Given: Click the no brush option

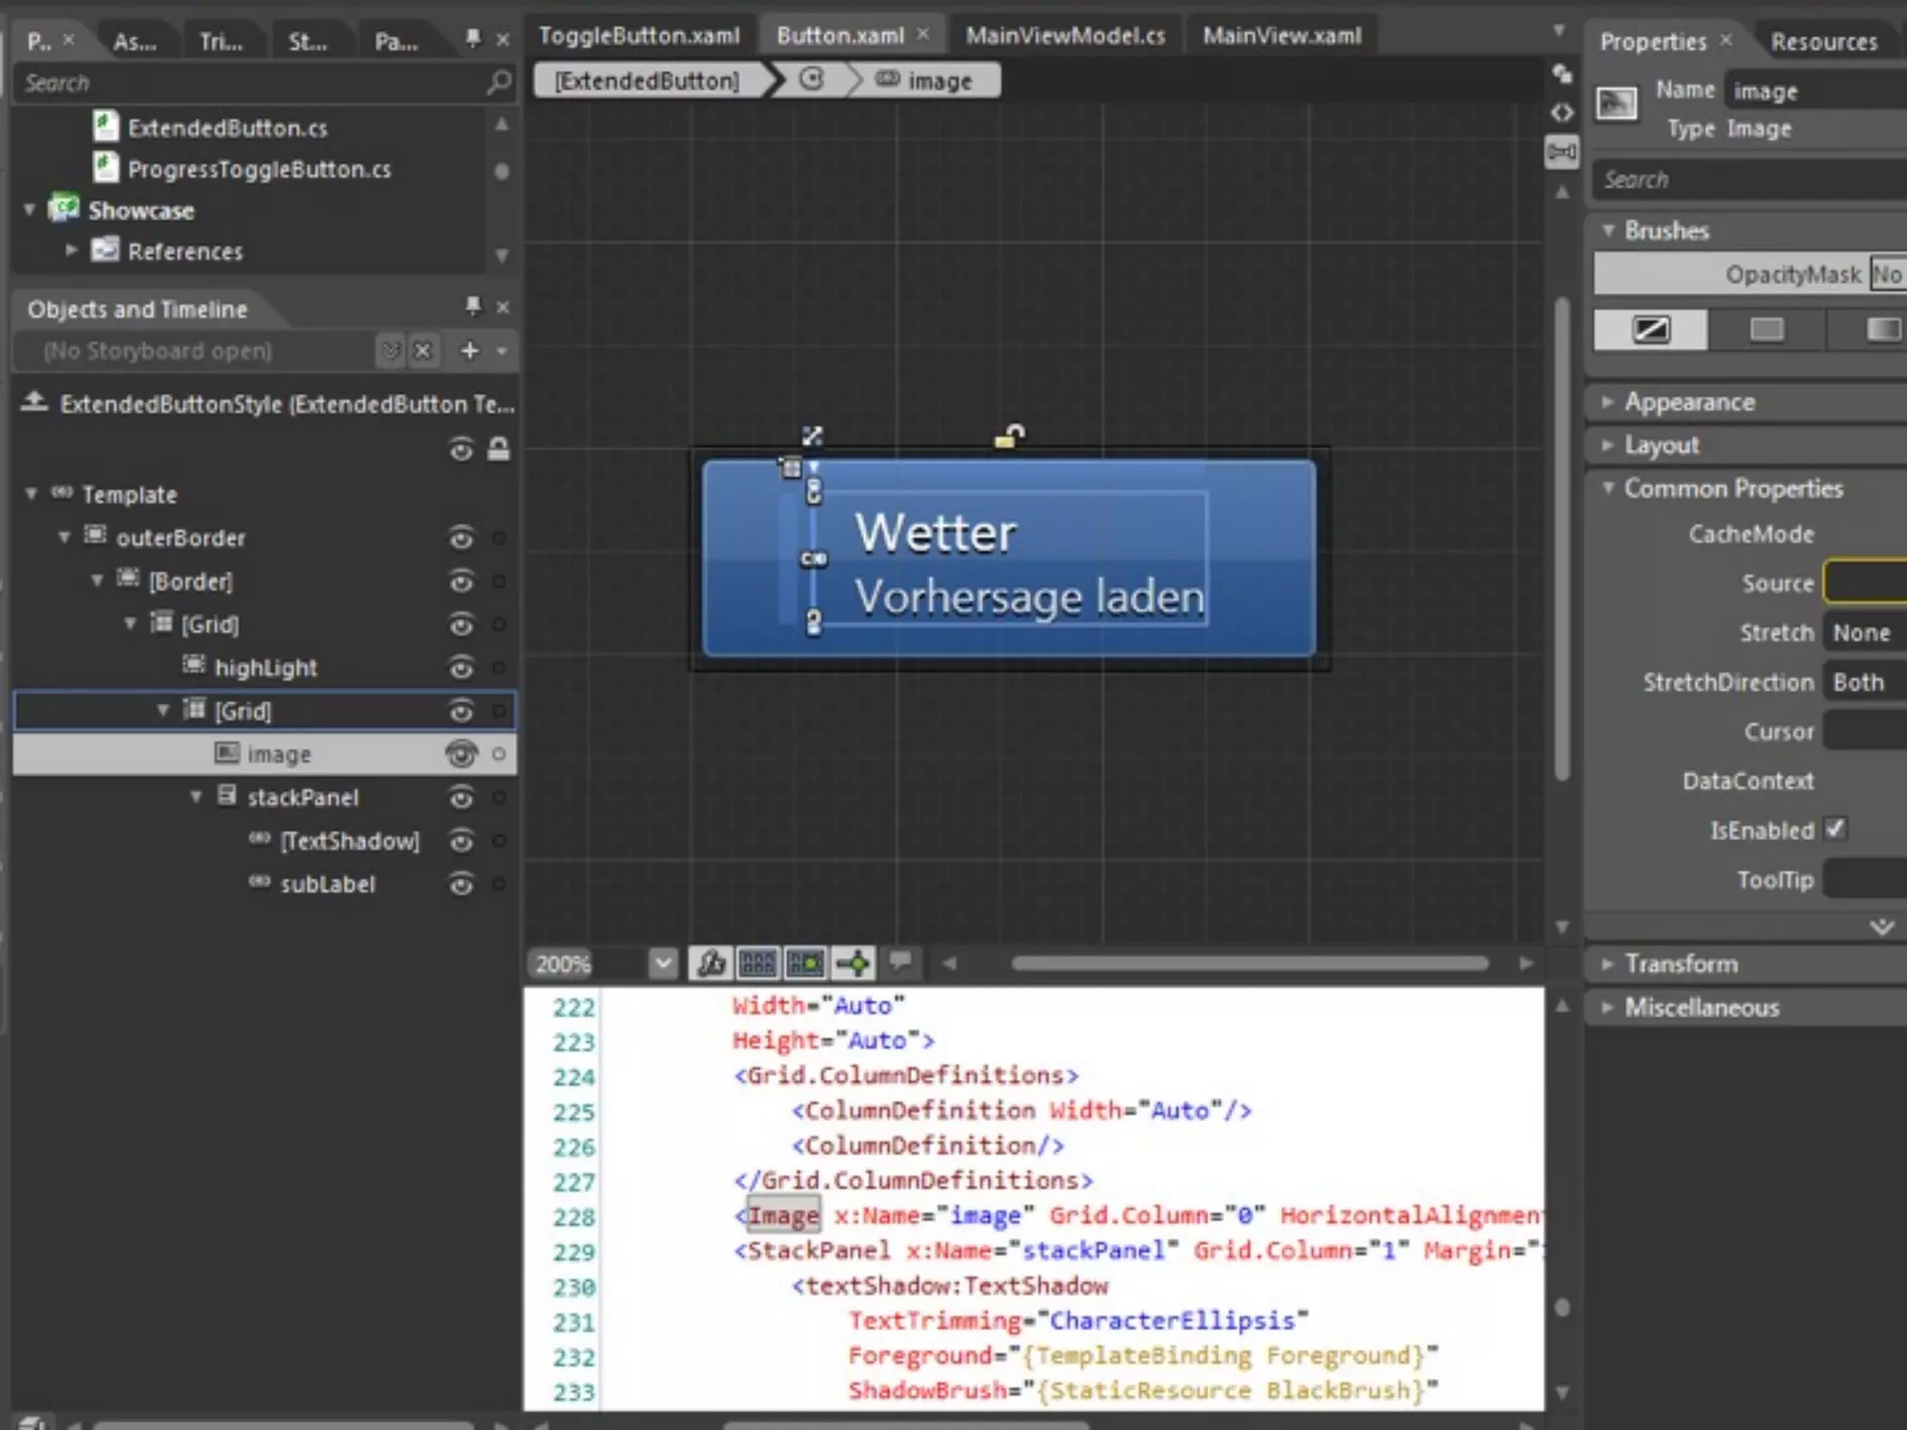Looking at the screenshot, I should point(1650,330).
